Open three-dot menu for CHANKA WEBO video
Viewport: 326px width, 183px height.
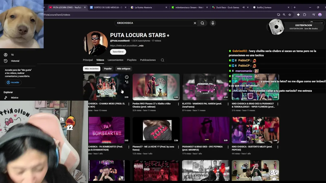(x=129, y=104)
